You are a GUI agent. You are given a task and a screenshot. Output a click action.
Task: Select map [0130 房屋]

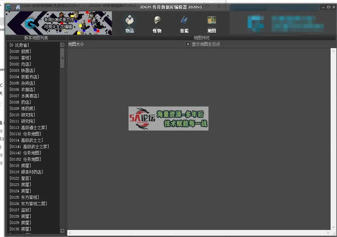coord(20,229)
